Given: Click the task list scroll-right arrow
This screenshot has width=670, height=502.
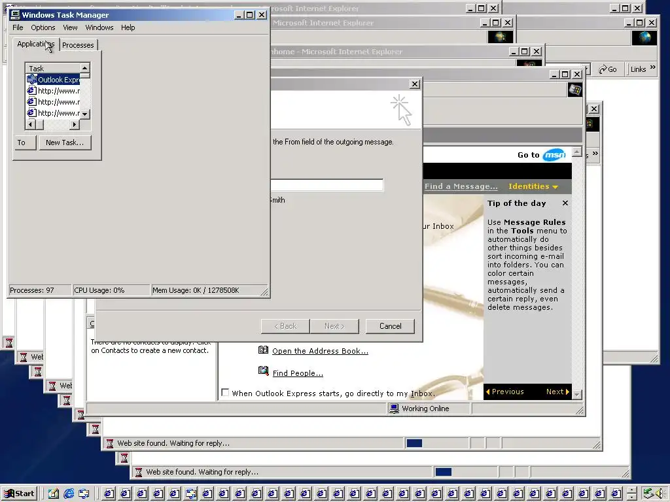Looking at the screenshot, I should coord(75,124).
